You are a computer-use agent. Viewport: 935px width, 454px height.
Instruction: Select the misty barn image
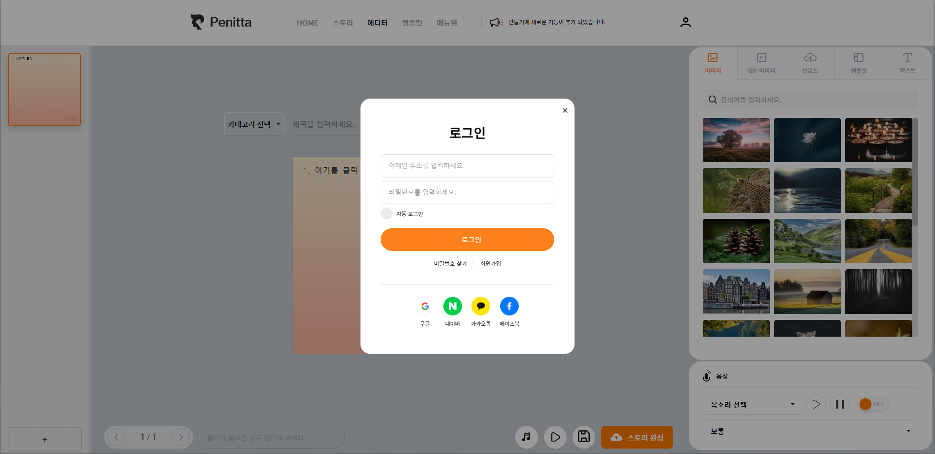coord(807,291)
